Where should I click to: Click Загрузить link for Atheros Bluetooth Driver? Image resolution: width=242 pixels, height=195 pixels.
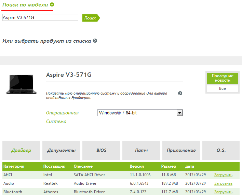pos(223,192)
